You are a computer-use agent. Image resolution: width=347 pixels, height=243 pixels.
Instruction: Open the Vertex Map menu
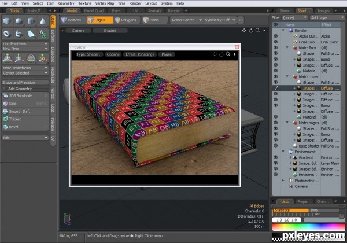105,3
